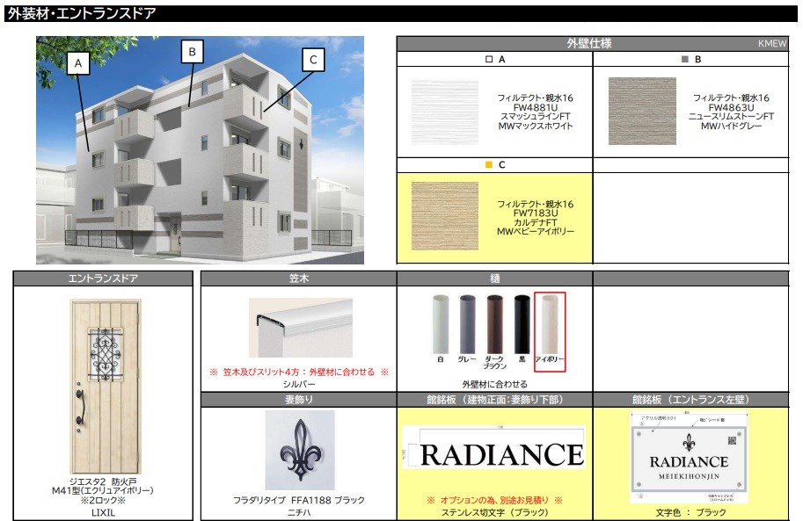Image resolution: width=803 pixels, height=521 pixels.
Task: Click the iron grille window on the entrance door
Action: click(104, 362)
